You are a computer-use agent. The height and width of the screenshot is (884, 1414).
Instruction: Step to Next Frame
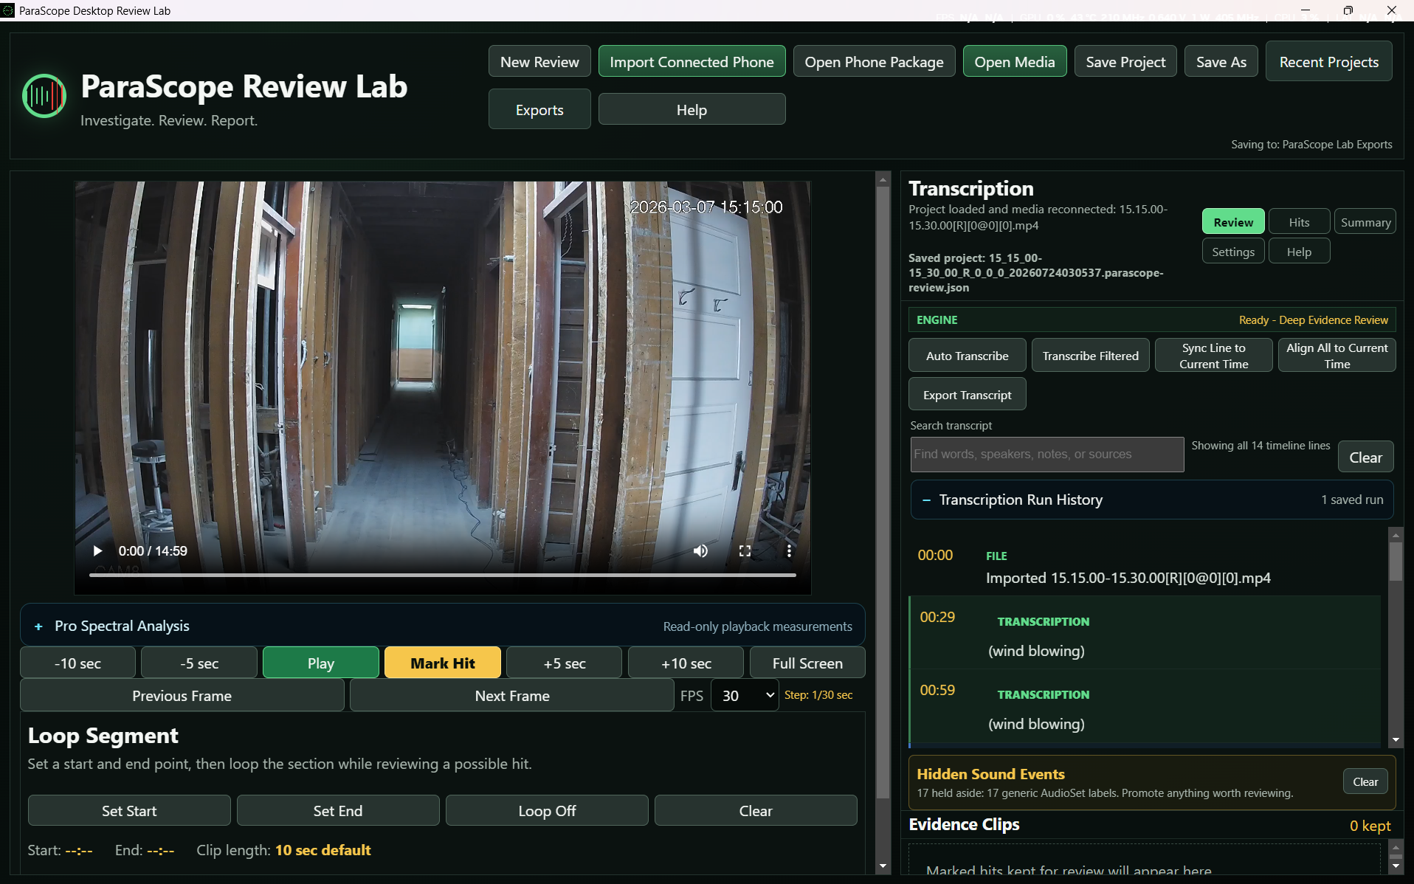(x=511, y=695)
